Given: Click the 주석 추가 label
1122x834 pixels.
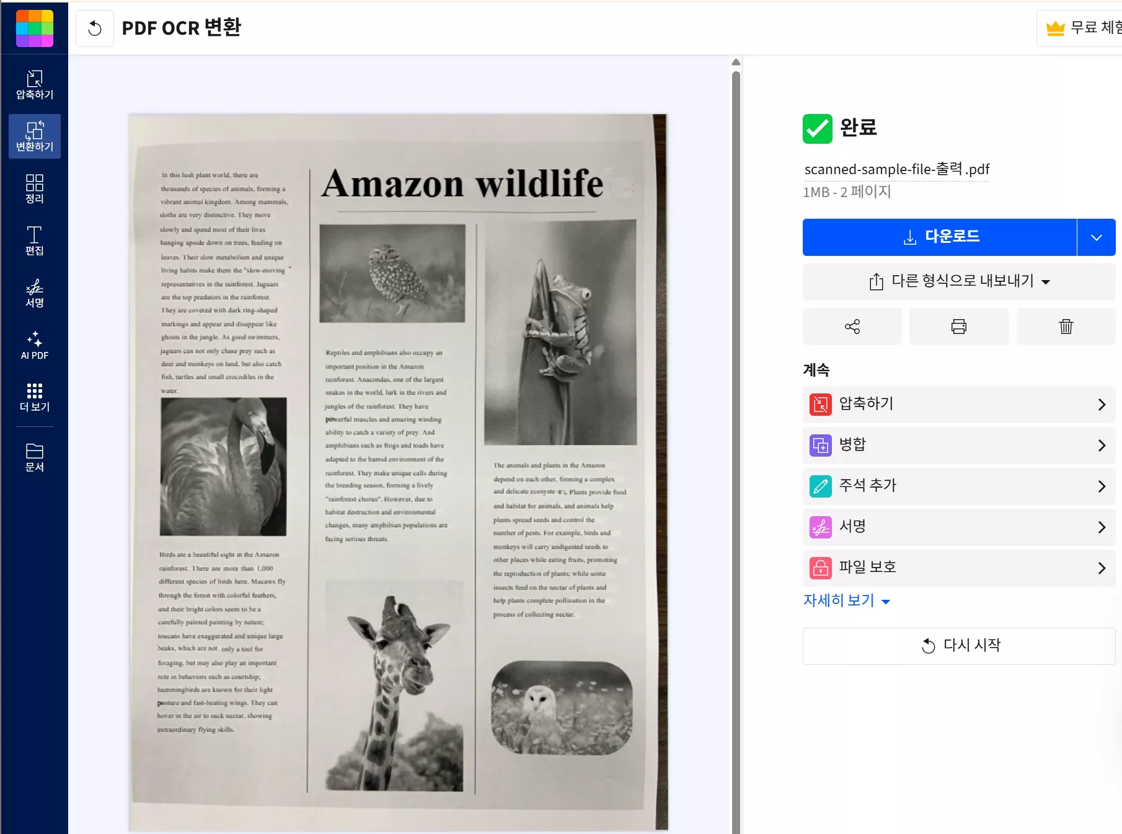Looking at the screenshot, I should (868, 485).
